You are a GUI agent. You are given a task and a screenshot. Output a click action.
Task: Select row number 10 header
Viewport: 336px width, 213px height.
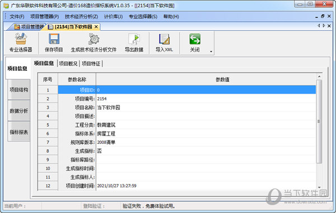(x=48, y=168)
